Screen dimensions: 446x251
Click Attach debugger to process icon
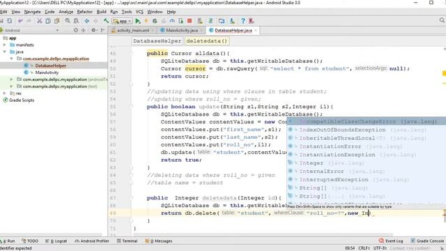pyautogui.click(x=181, y=21)
